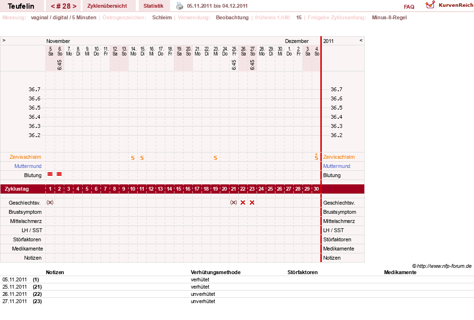Click the left Blutung row label

coord(33,175)
